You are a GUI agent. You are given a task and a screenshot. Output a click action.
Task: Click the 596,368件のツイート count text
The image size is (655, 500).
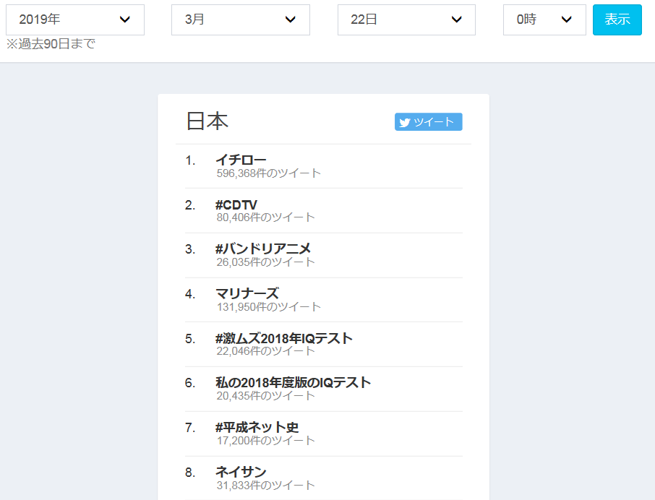(x=268, y=173)
